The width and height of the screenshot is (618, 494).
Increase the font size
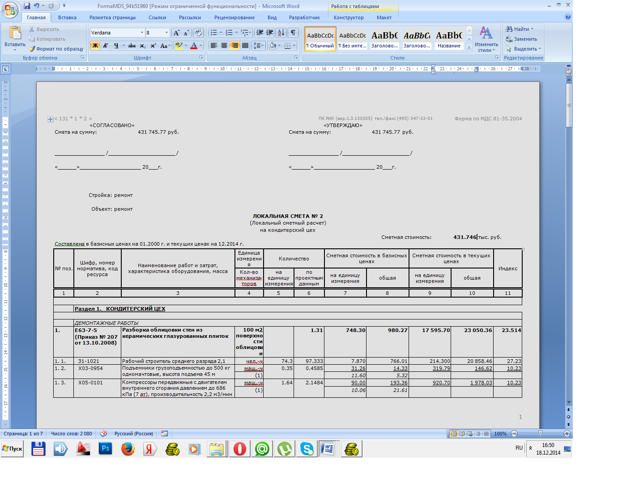177,33
